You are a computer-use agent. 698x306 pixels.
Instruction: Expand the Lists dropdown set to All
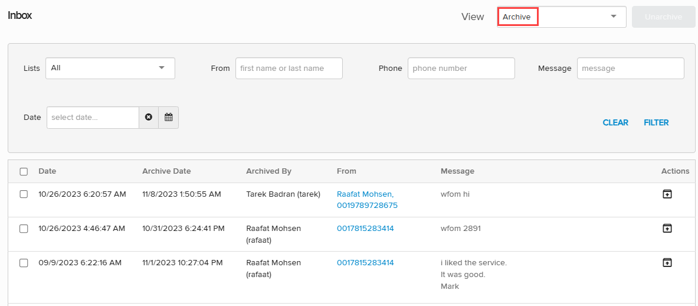coord(110,68)
